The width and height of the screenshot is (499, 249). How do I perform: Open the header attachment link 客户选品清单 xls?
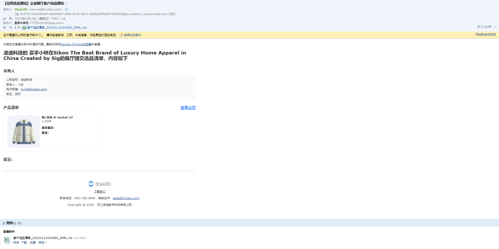(56, 28)
